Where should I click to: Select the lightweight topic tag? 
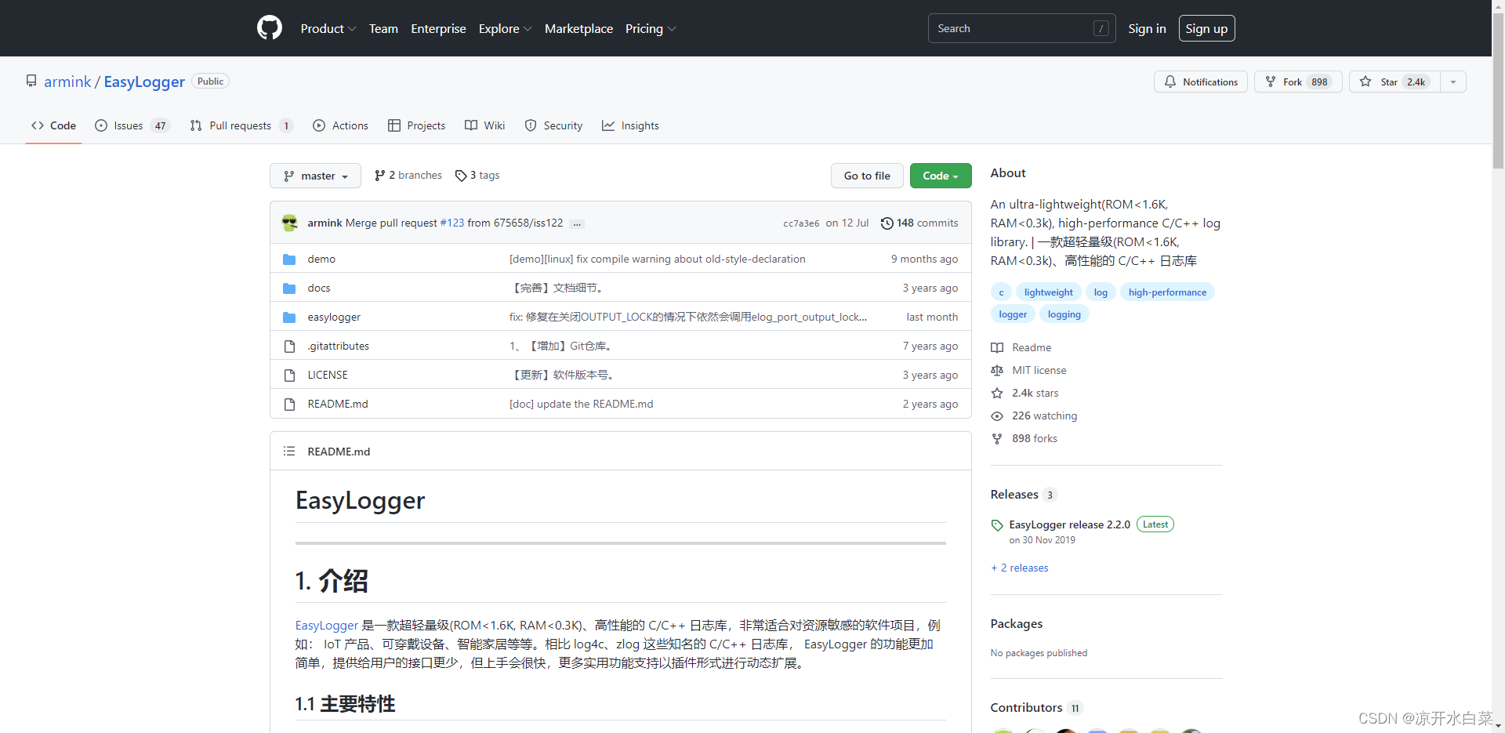[1049, 292]
